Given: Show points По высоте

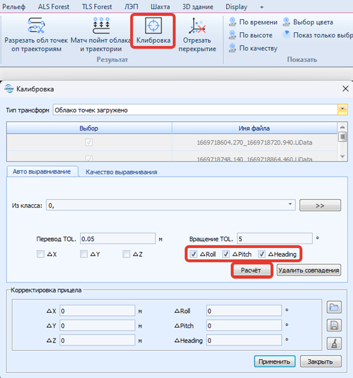Looking at the screenshot, I should [251, 35].
